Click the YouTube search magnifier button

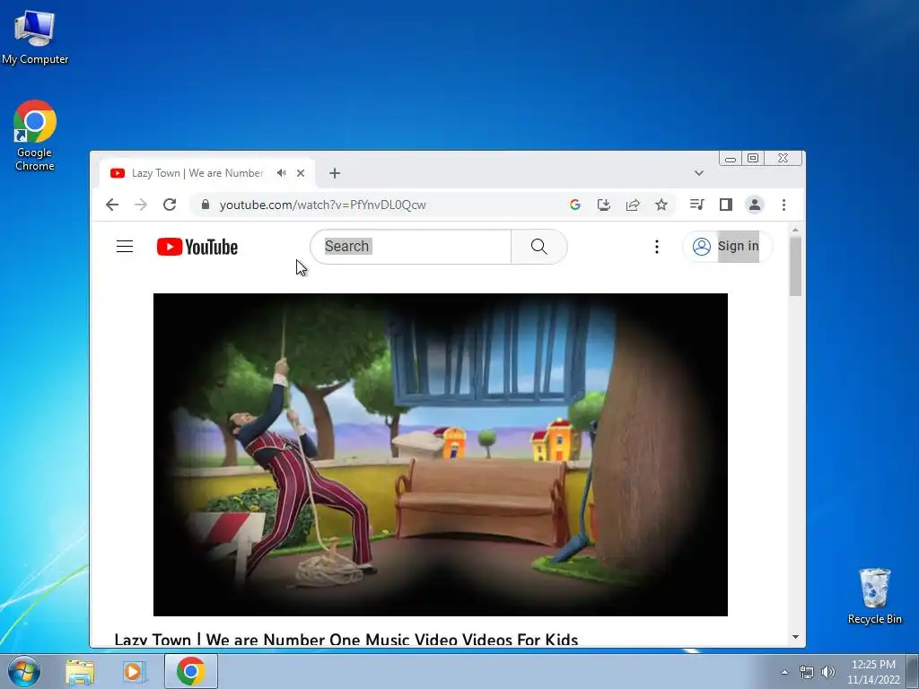point(538,247)
